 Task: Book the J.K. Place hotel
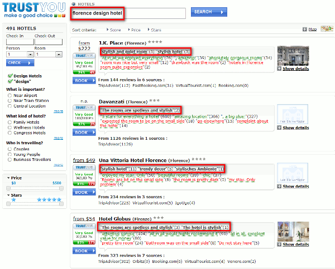click(x=84, y=81)
